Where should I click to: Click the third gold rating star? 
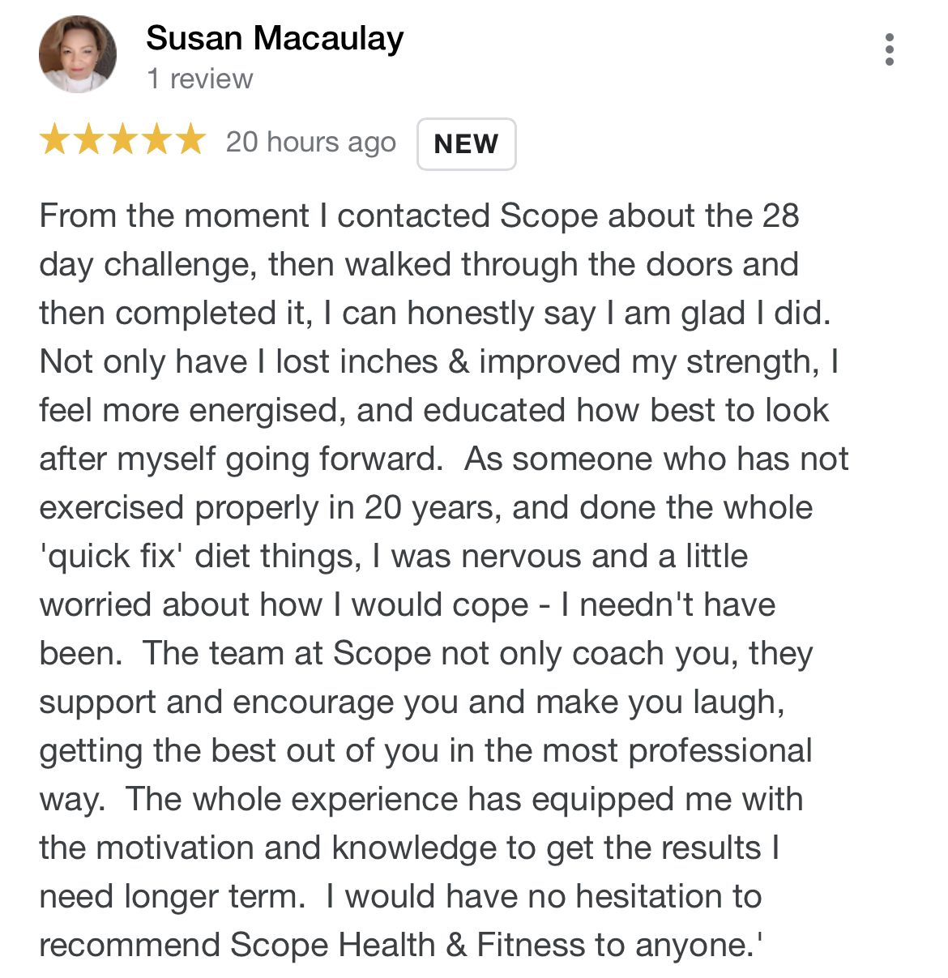122,140
